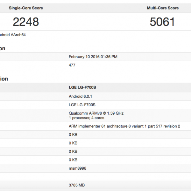Click the Android 6.0.1 operating system value
Screen dimensions: 191x191
tap(80, 96)
